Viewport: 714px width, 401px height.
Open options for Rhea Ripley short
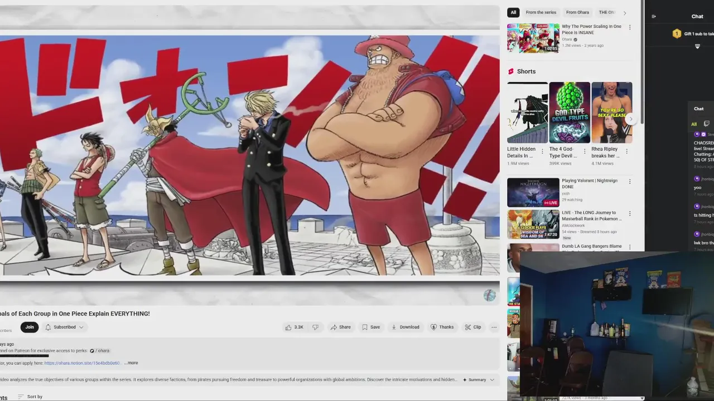[627, 151]
